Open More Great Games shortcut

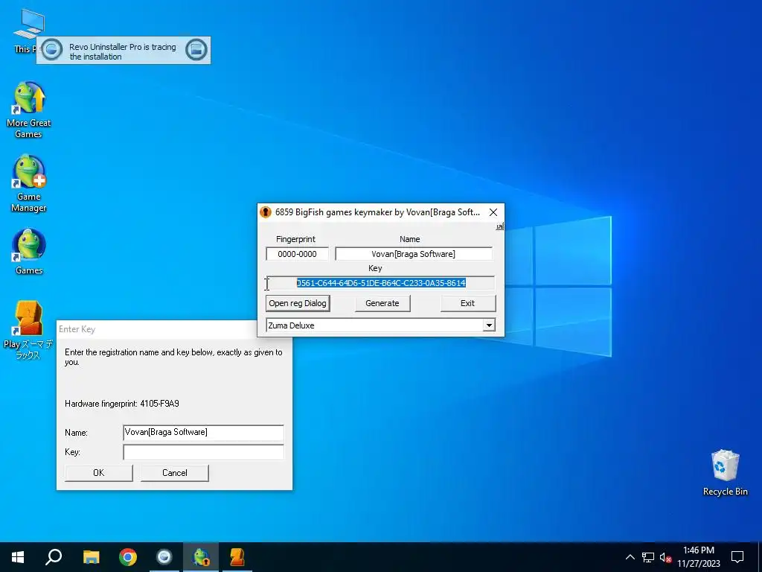pyautogui.click(x=29, y=110)
